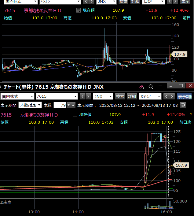
Task: Open the 7615 code dropdown in upper chart
Action: tap(60, 2)
